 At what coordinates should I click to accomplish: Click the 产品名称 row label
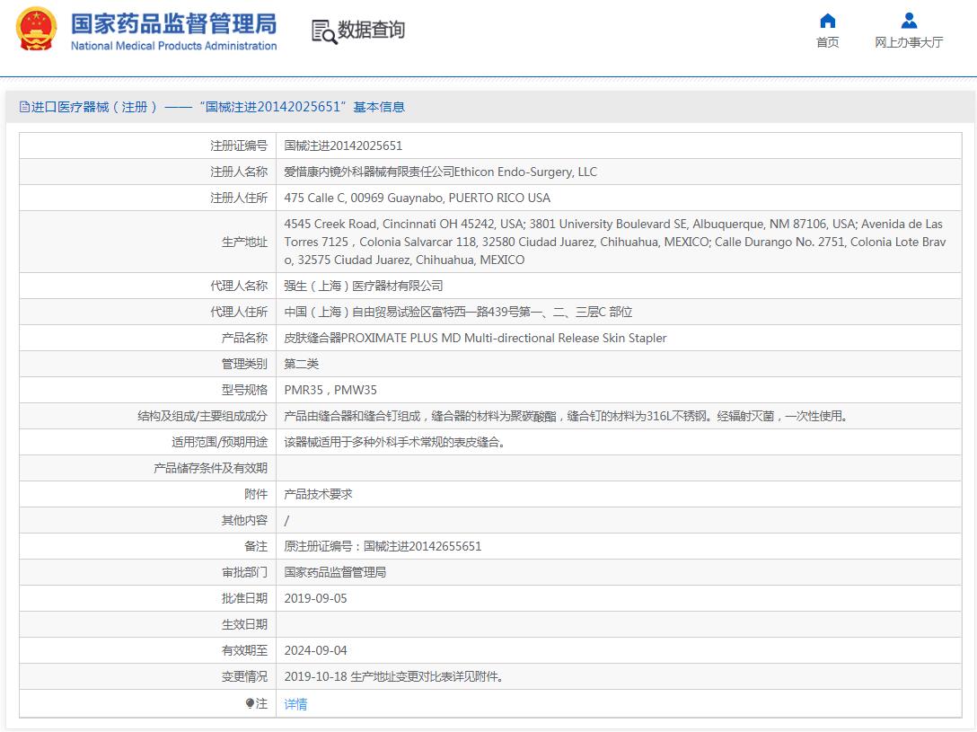tap(244, 339)
